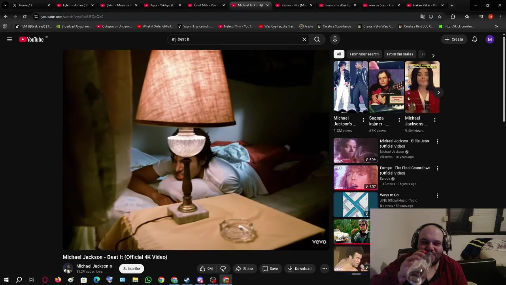Click the Create button

click(453, 39)
